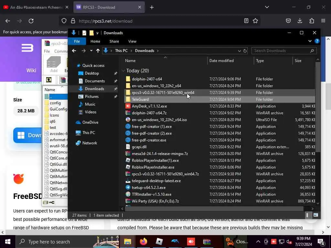Screen dimensions: 331x248
Task: Click the volume icon in system tray
Action: 289,242
